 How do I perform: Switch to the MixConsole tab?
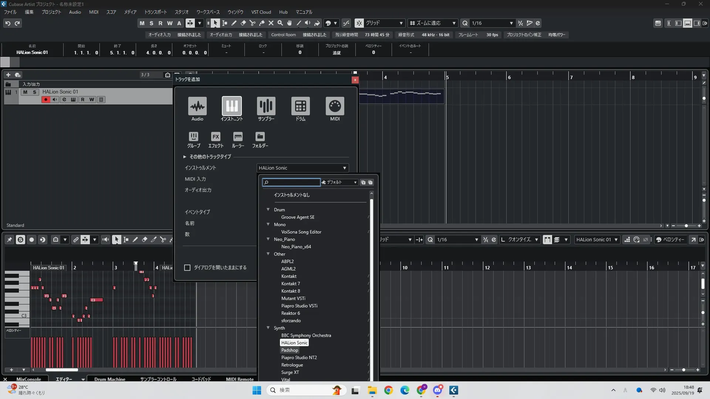click(x=28, y=379)
